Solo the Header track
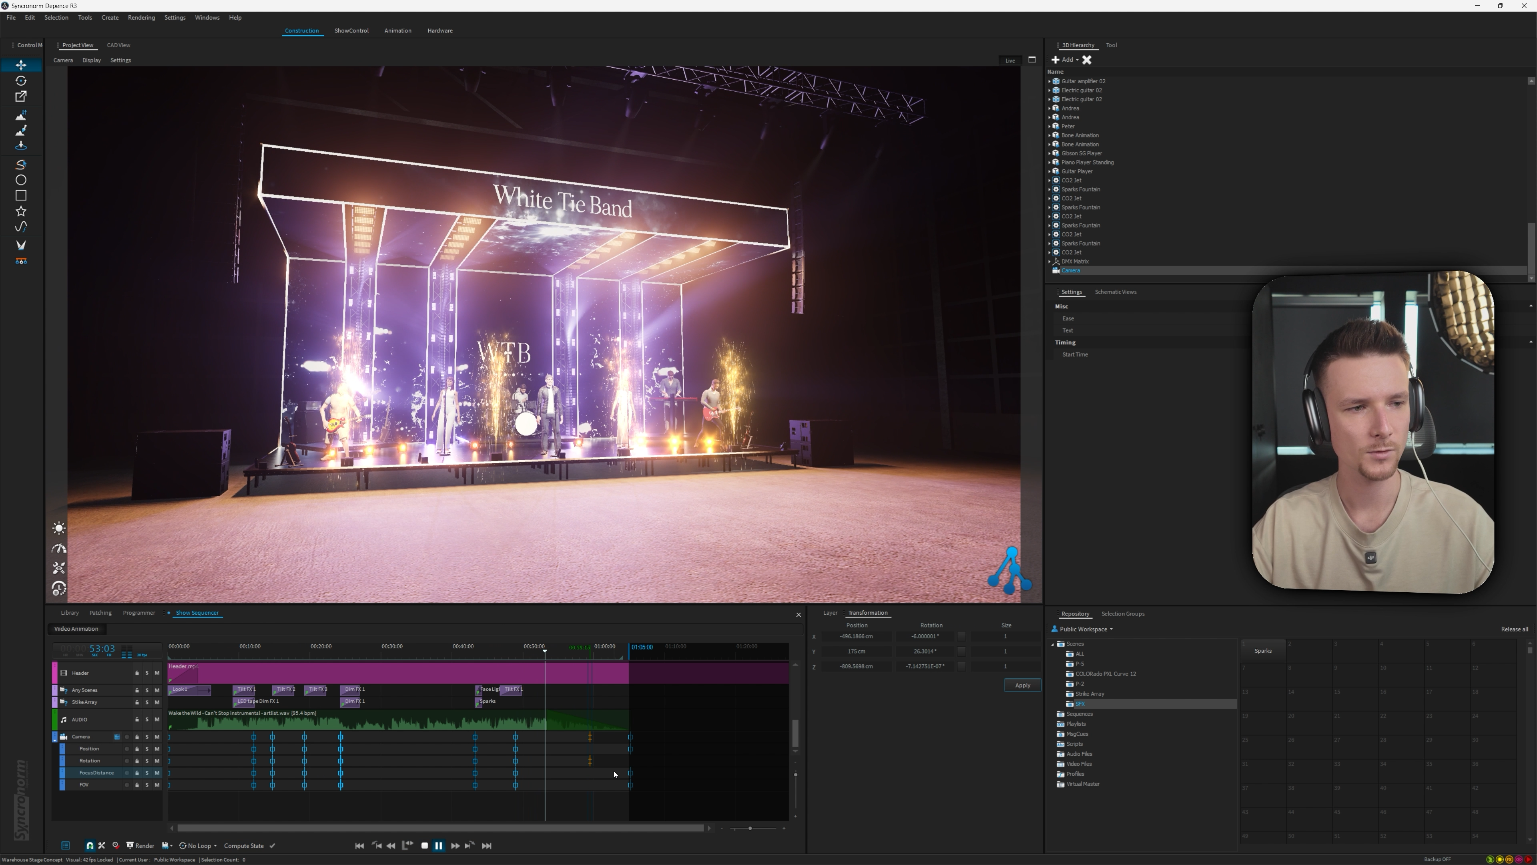The width and height of the screenshot is (1537, 865). coord(147,673)
